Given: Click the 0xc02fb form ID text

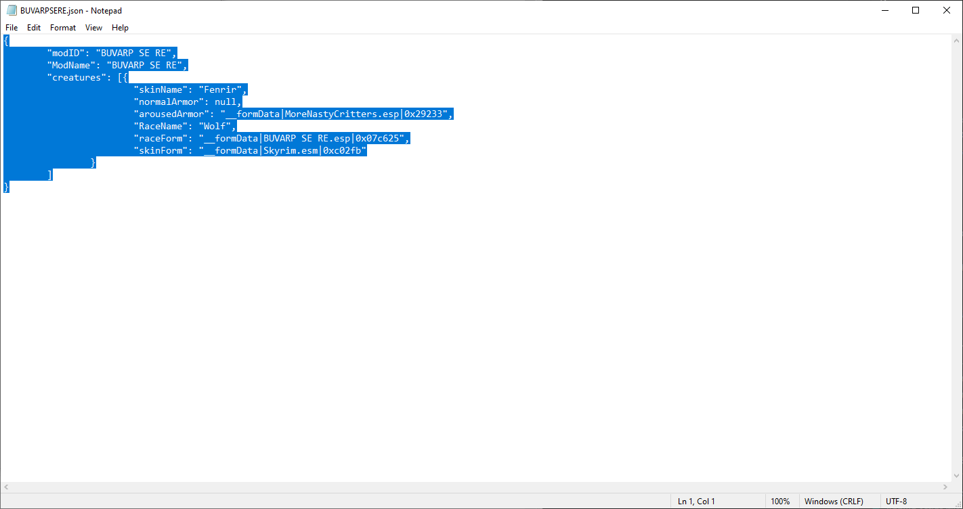Looking at the screenshot, I should pyautogui.click(x=342, y=150).
